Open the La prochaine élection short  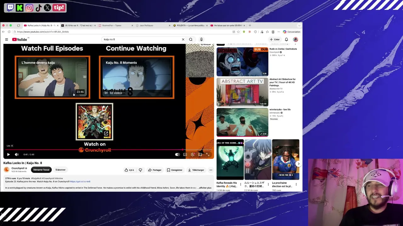pos(286,159)
